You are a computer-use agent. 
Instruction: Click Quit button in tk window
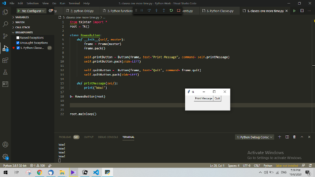pyautogui.click(x=217, y=98)
